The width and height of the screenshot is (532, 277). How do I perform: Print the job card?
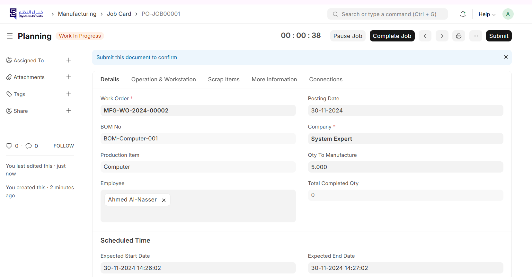point(458,36)
